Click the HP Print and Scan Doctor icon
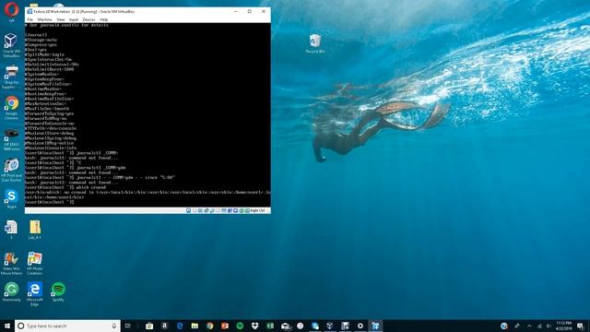590x332 pixels. (11, 170)
